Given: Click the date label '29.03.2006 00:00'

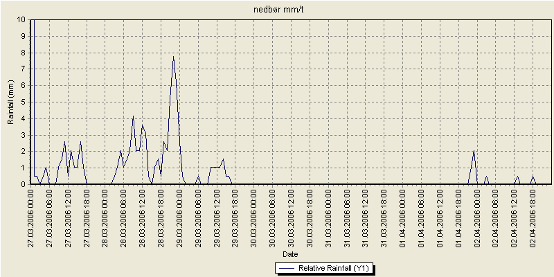Looking at the screenshot, I should (180, 217).
